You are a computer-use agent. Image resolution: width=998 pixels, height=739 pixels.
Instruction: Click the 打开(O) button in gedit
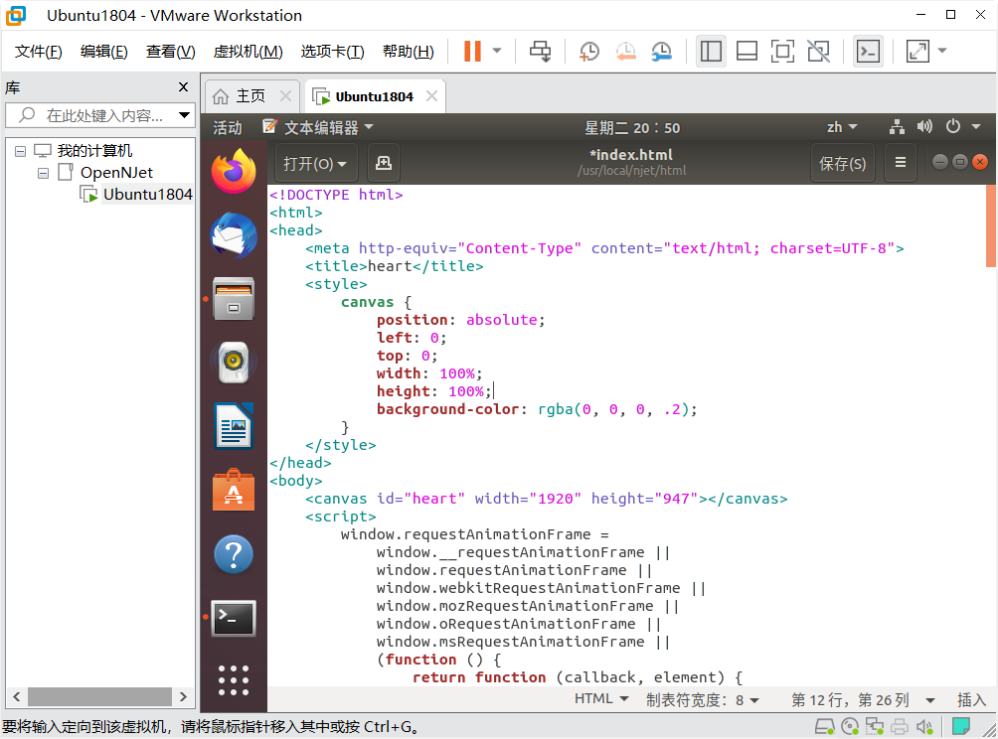(316, 164)
